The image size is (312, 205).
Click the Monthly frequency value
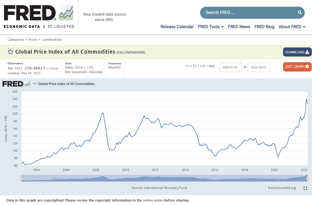point(115,68)
